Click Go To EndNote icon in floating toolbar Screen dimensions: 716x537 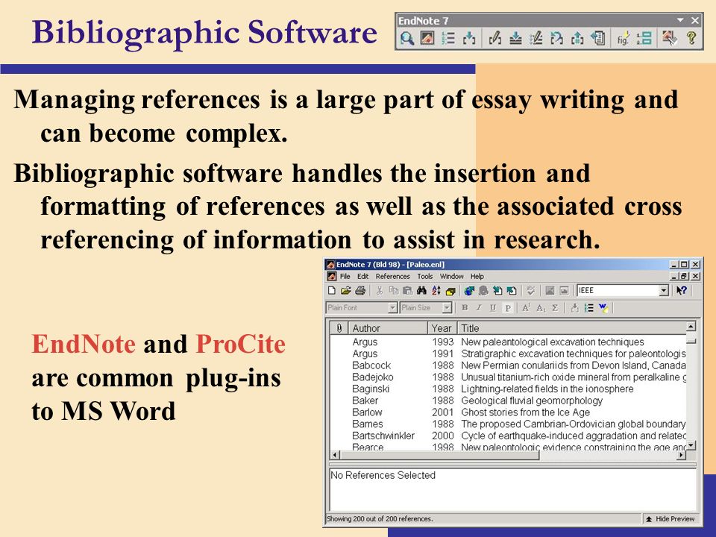427,38
